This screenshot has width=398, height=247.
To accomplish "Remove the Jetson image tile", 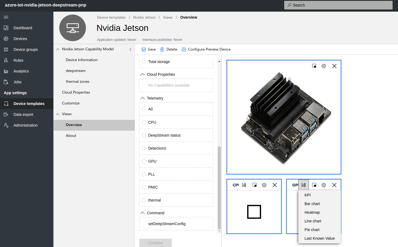I will 334,66.
